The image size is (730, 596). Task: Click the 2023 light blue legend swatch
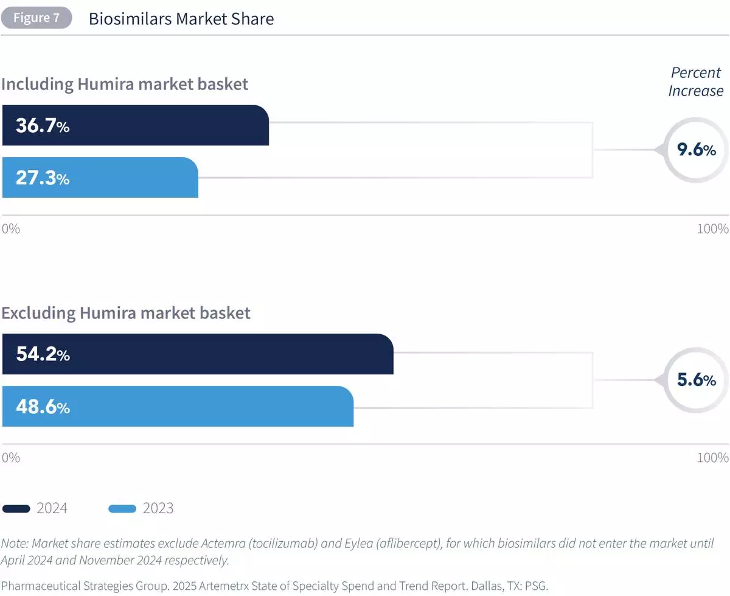pos(122,508)
